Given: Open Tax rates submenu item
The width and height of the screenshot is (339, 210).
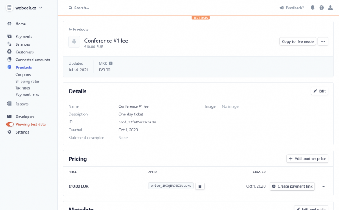Looking at the screenshot, I should pos(22,88).
